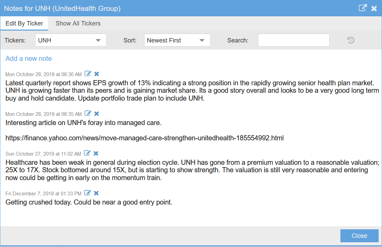Open the Sort dropdown showing Newest First
Screen dimensions: 382x247
[177, 40]
